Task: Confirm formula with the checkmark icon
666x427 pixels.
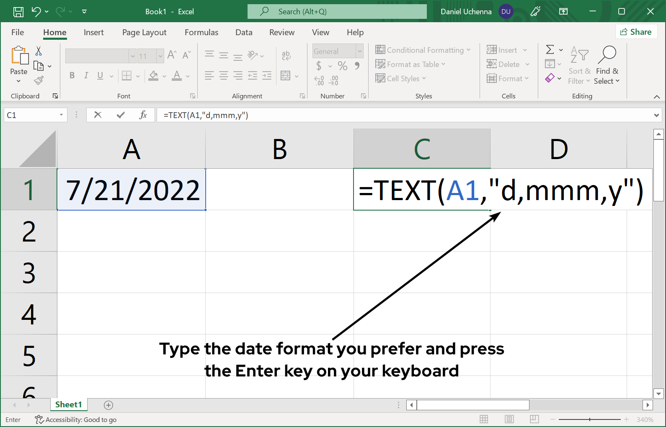Action: [x=121, y=115]
